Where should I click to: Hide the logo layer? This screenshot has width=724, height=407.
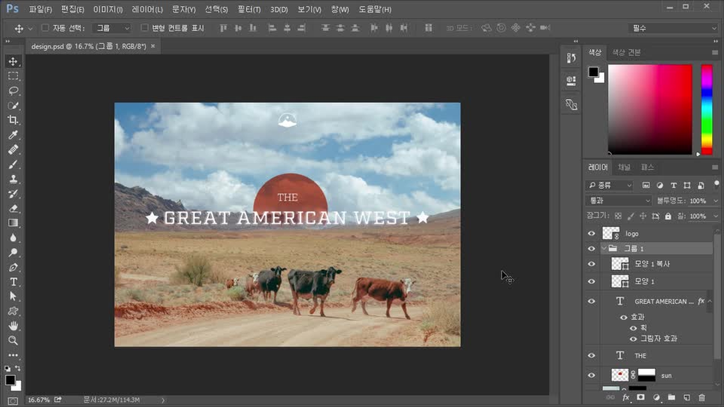[591, 234]
